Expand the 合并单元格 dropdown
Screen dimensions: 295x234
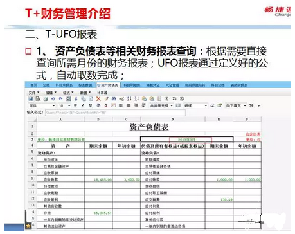point(161,105)
